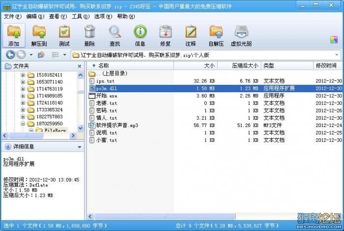Viewport: 344px width, 231px height.
Task: Collapse the 详细信息 details panel
Action: pyautogui.click(x=80, y=147)
